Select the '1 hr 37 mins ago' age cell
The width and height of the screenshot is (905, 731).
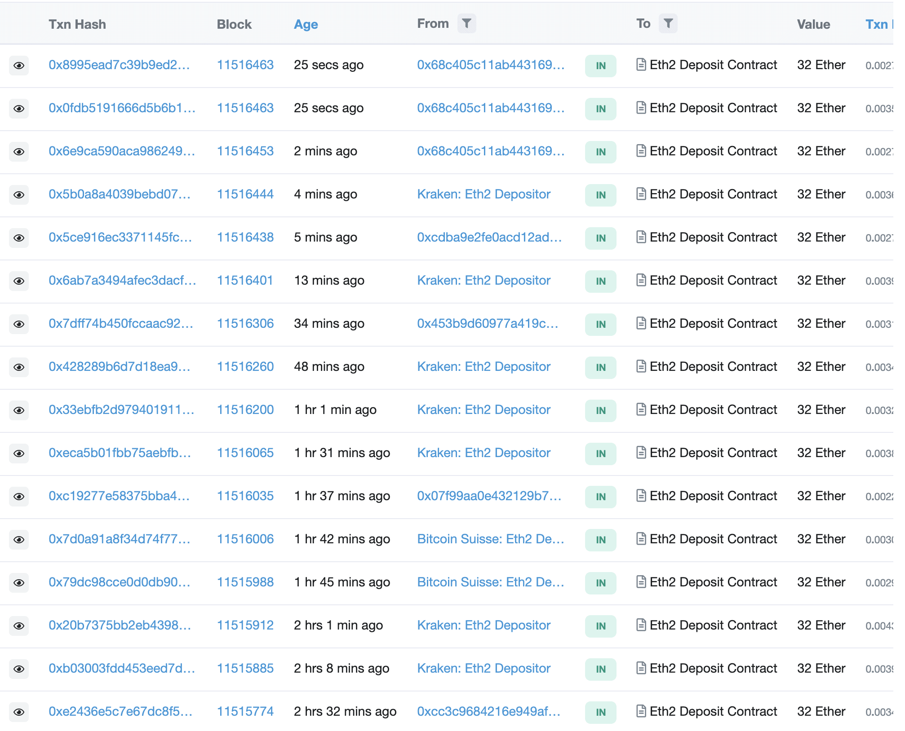[x=342, y=496]
